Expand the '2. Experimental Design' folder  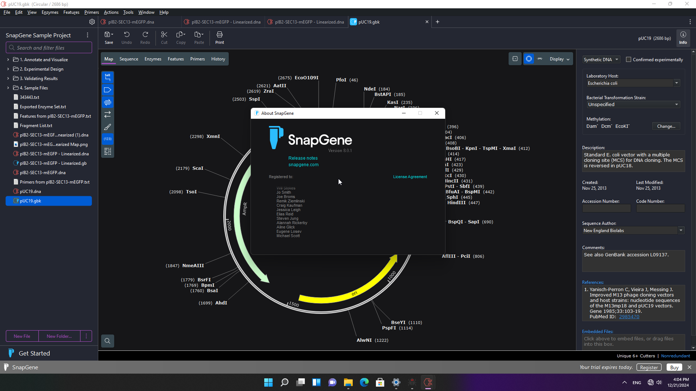click(8, 69)
